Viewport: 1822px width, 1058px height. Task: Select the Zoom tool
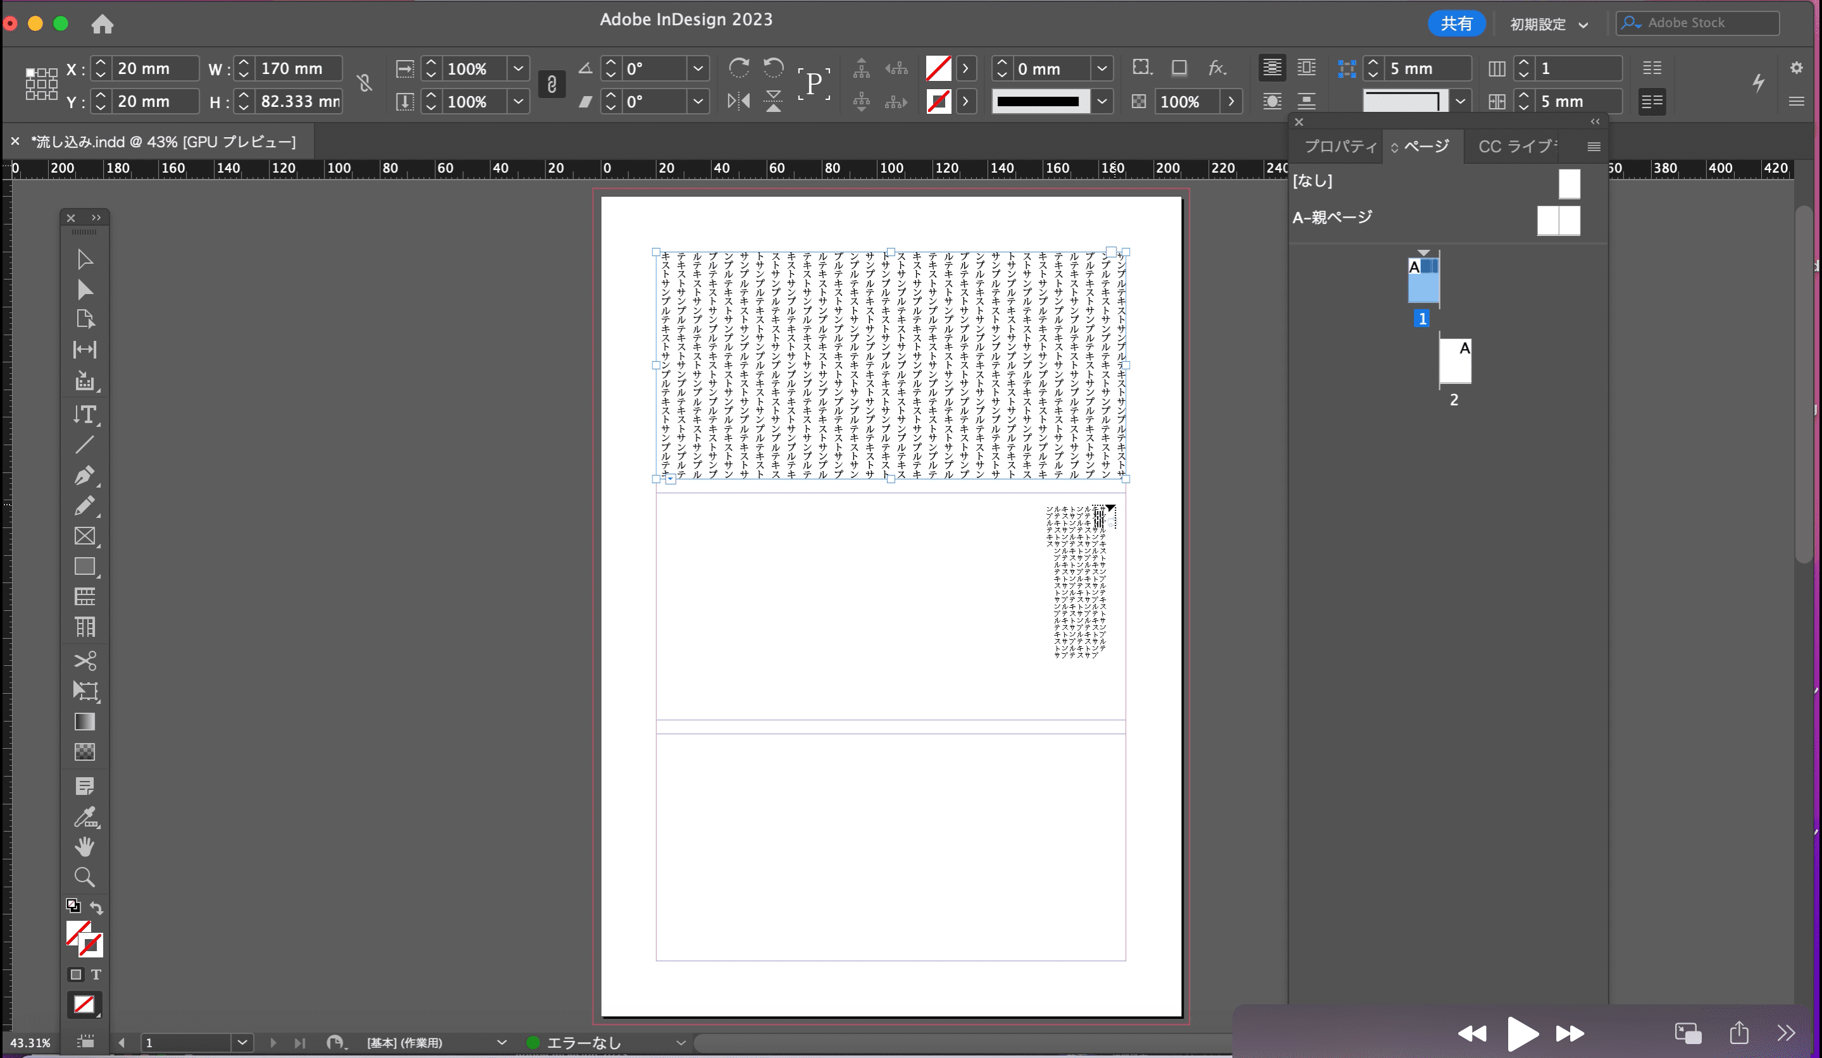tap(85, 877)
